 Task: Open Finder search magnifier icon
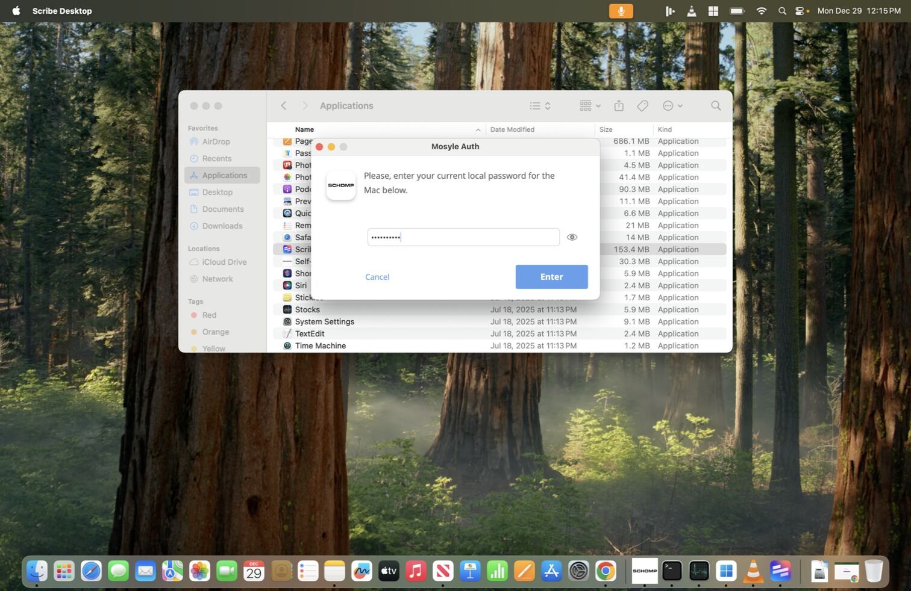click(x=716, y=106)
